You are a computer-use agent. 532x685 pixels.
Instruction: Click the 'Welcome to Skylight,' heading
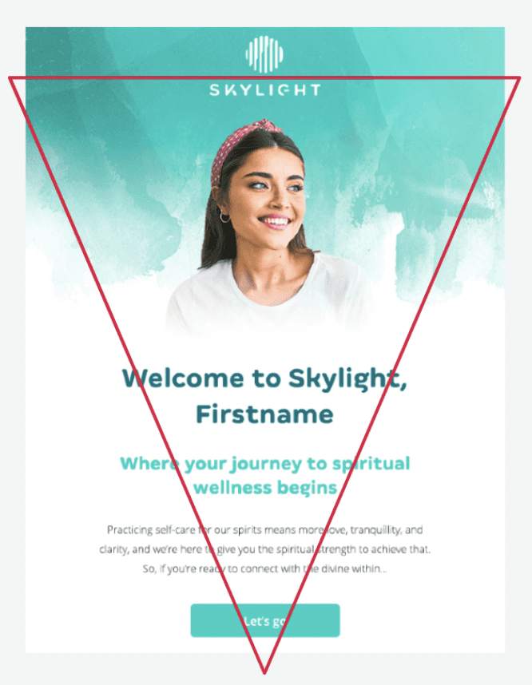pyautogui.click(x=264, y=378)
